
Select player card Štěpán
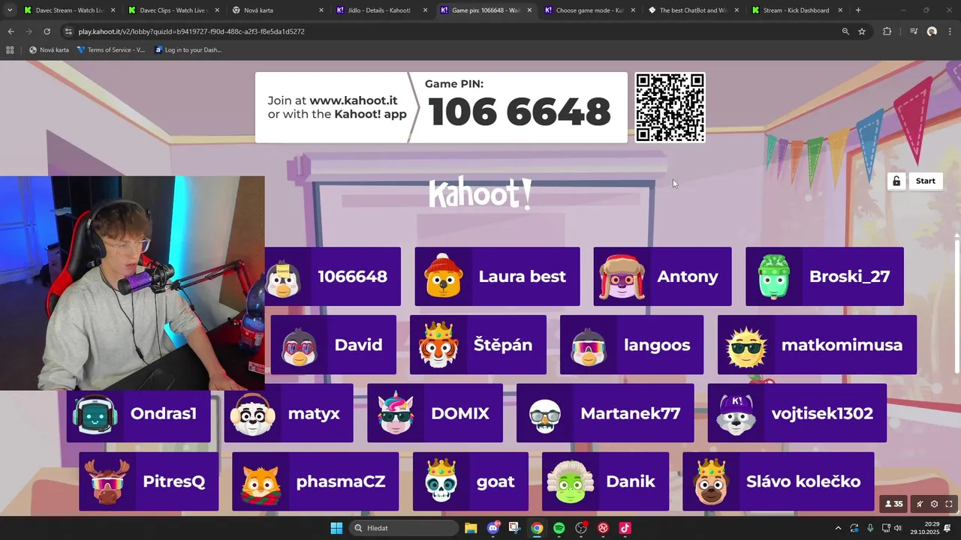click(478, 345)
